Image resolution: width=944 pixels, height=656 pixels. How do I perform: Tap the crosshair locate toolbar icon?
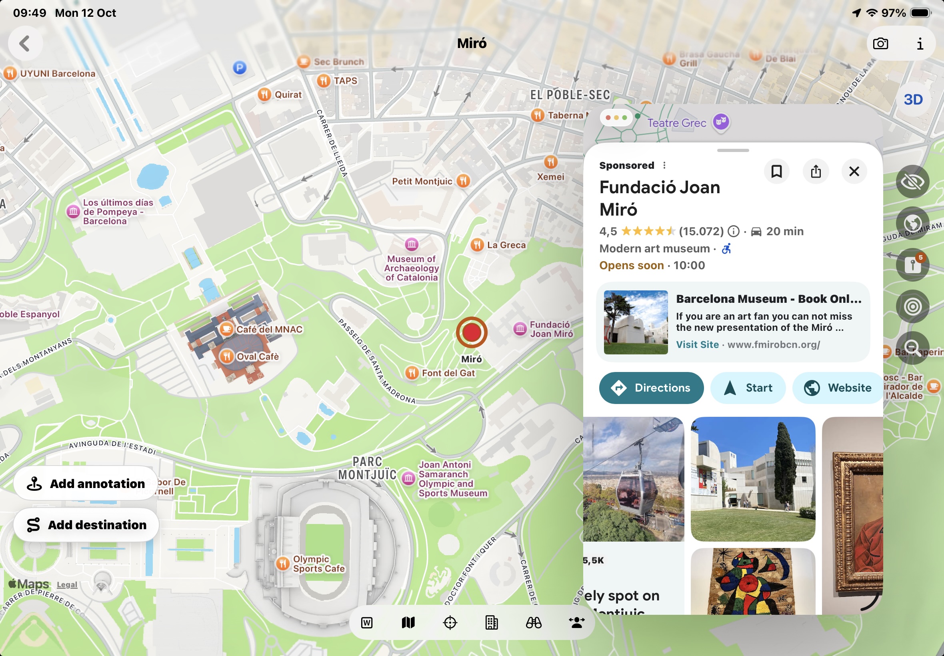coord(450,623)
